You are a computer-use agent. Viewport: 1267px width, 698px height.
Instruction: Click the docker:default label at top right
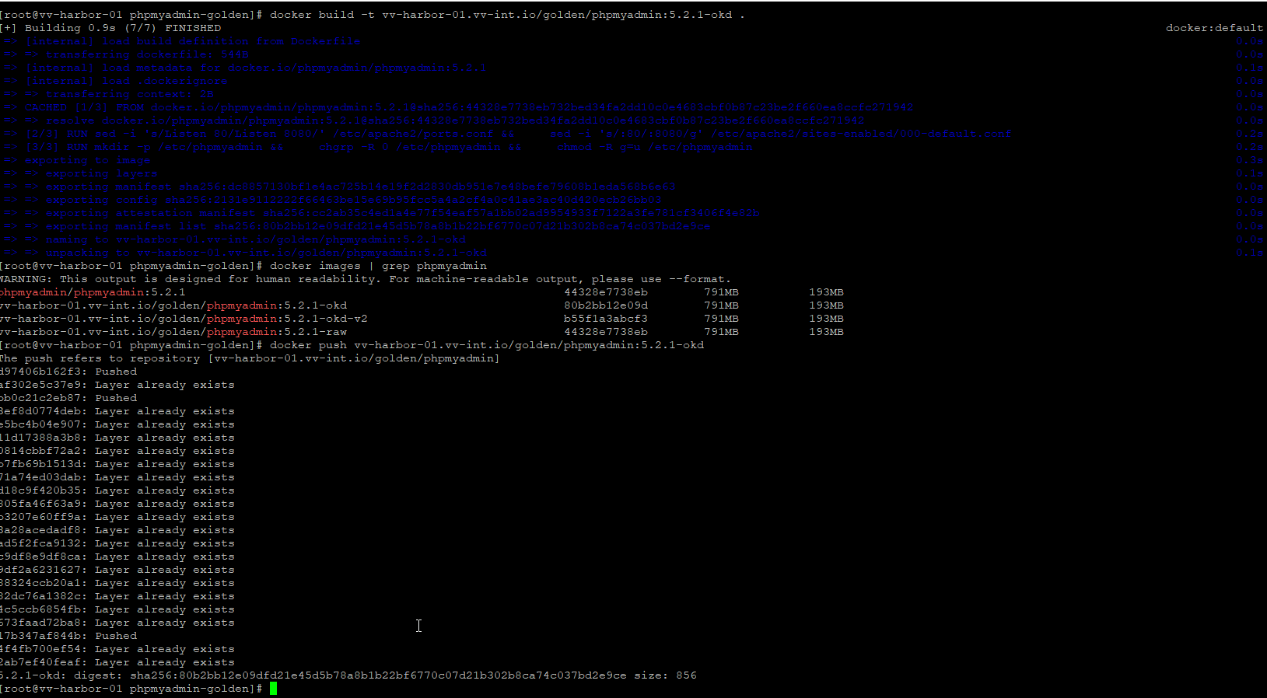1213,28
